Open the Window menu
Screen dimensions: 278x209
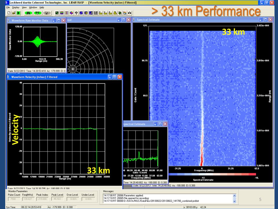pyautogui.click(x=33, y=8)
